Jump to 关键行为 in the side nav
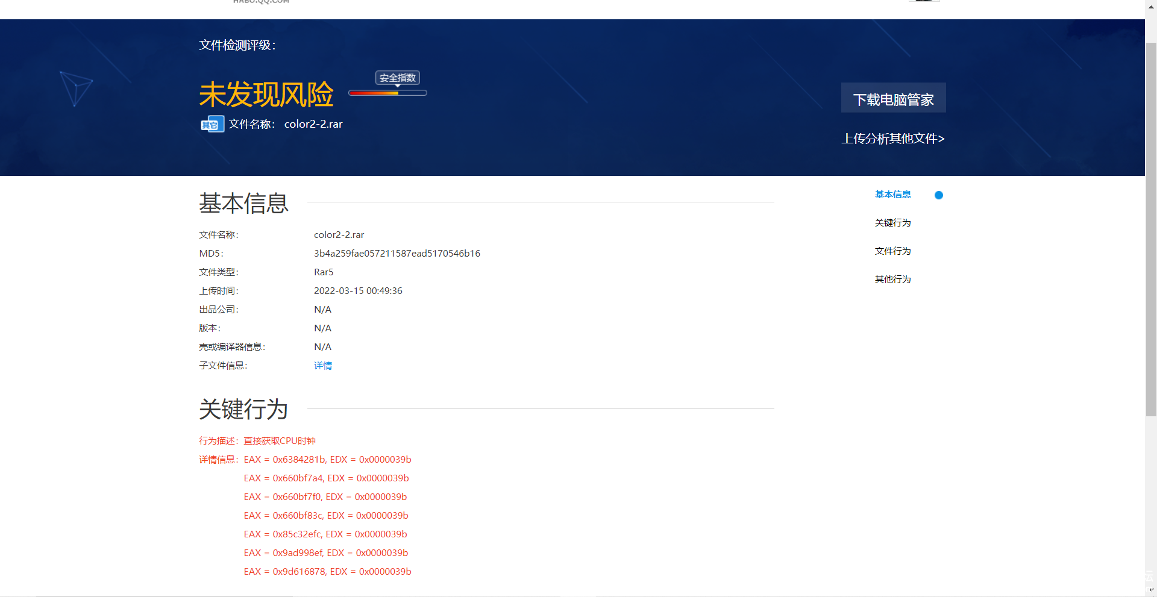 pos(892,223)
